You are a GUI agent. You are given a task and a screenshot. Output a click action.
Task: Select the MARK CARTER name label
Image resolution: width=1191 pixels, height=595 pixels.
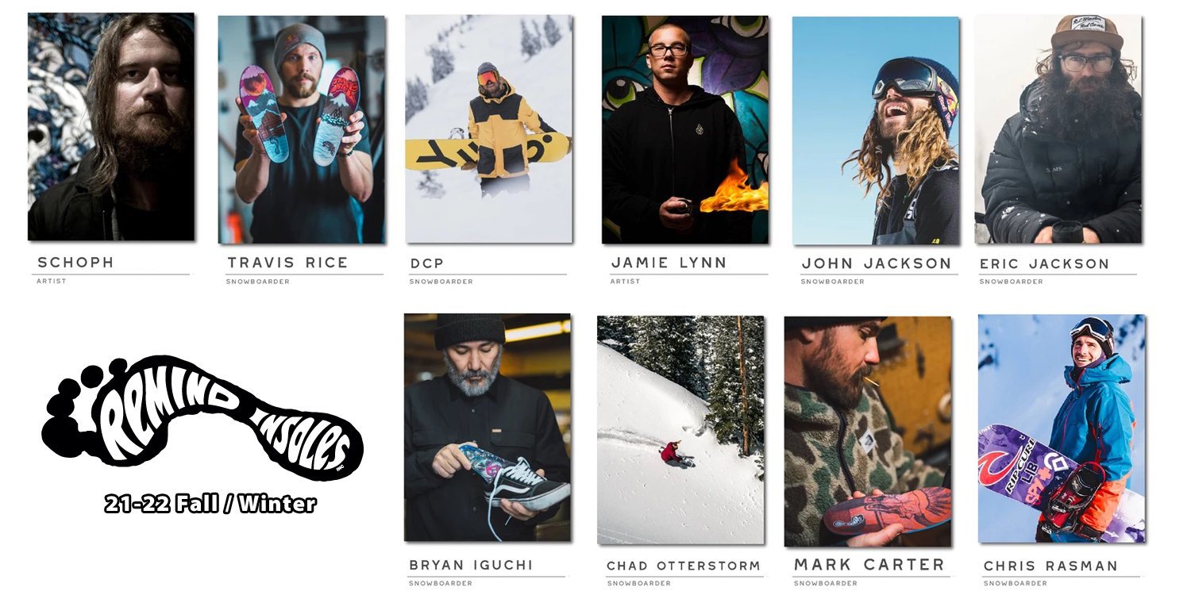(x=869, y=565)
